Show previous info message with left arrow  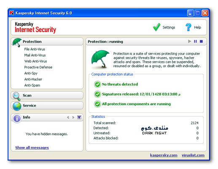(x=68, y=117)
